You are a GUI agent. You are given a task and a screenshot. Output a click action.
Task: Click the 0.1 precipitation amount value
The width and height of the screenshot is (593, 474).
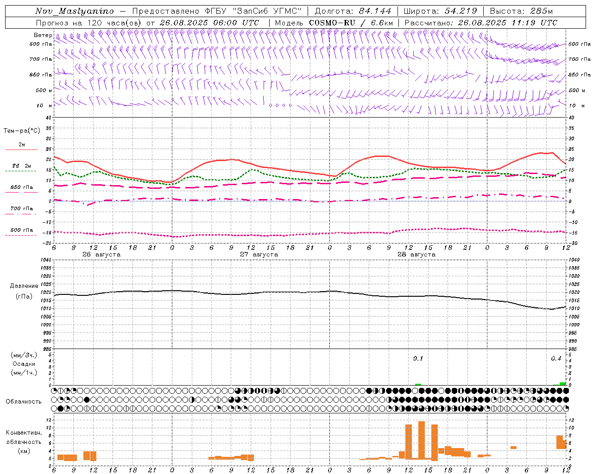[418, 359]
